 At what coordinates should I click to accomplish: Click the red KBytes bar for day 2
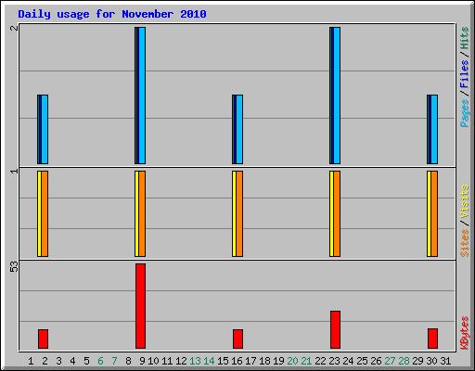pos(43,339)
